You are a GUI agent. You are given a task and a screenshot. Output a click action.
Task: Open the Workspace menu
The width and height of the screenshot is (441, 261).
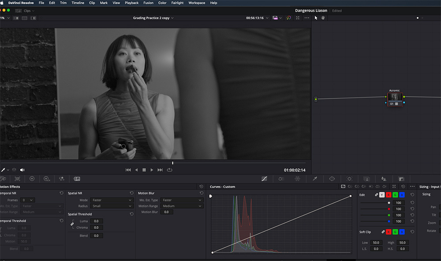point(197,3)
